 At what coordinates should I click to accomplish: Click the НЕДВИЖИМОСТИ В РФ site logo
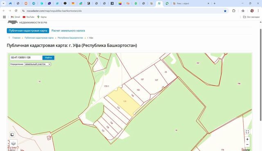tap(27, 22)
